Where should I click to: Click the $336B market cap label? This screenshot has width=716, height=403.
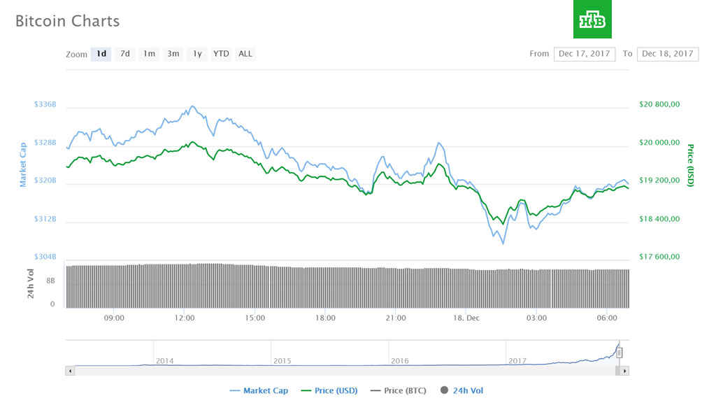(45, 105)
